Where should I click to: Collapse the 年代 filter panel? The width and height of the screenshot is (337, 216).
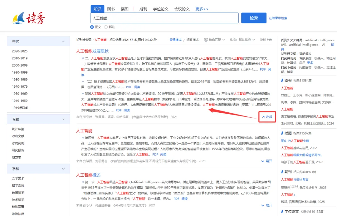[63, 42]
